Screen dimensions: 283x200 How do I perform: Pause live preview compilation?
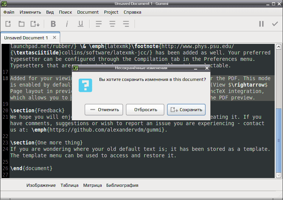pos(261,24)
